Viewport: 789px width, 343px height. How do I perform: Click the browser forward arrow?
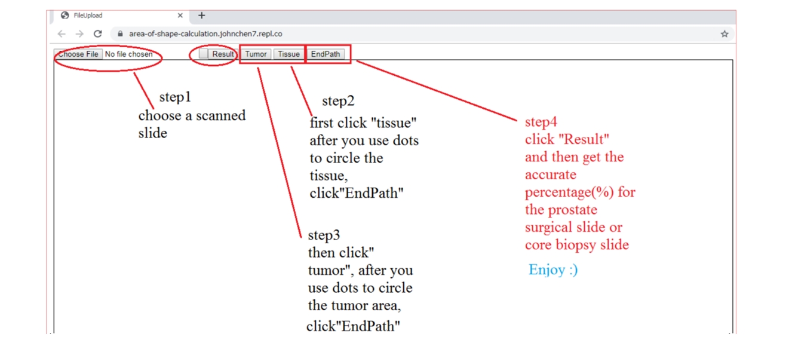pyautogui.click(x=79, y=34)
